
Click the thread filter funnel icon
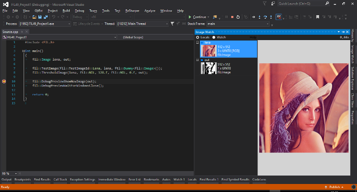tap(172, 24)
